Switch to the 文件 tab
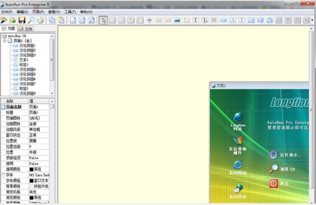The height and width of the screenshot is (205, 316). 25,29
